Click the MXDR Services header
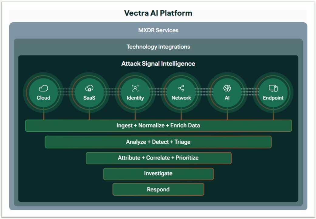Screen dimensions: 316x219 (158, 30)
